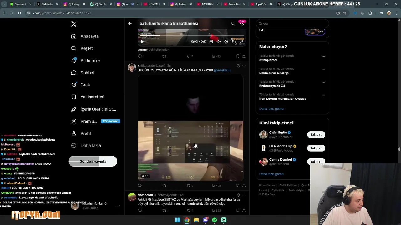This screenshot has width=401, height=225.
Task: Play the 0:35 CS gameplay video
Action: tap(190, 128)
